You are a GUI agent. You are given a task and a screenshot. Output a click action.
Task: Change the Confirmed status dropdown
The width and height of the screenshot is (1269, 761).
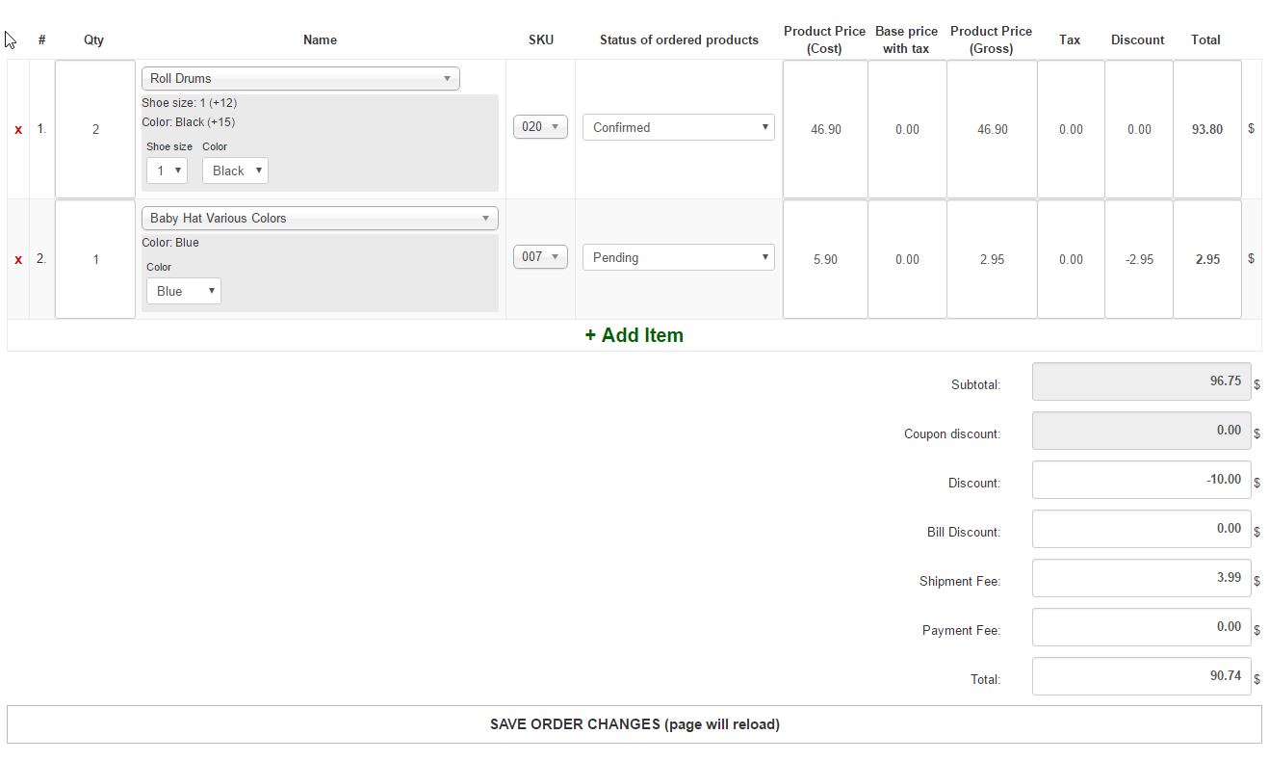tap(678, 126)
